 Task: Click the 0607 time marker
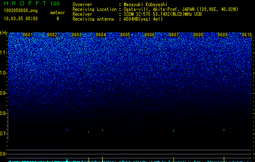pos(174,35)
